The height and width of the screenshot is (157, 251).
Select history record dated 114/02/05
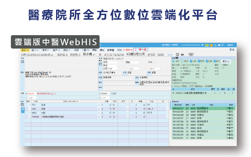203,125
